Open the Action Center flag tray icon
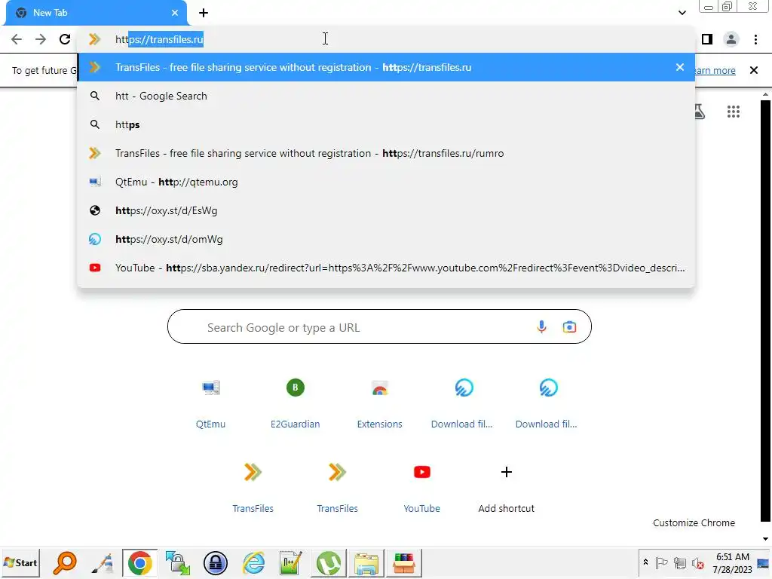Image resolution: width=772 pixels, height=579 pixels. tap(662, 562)
